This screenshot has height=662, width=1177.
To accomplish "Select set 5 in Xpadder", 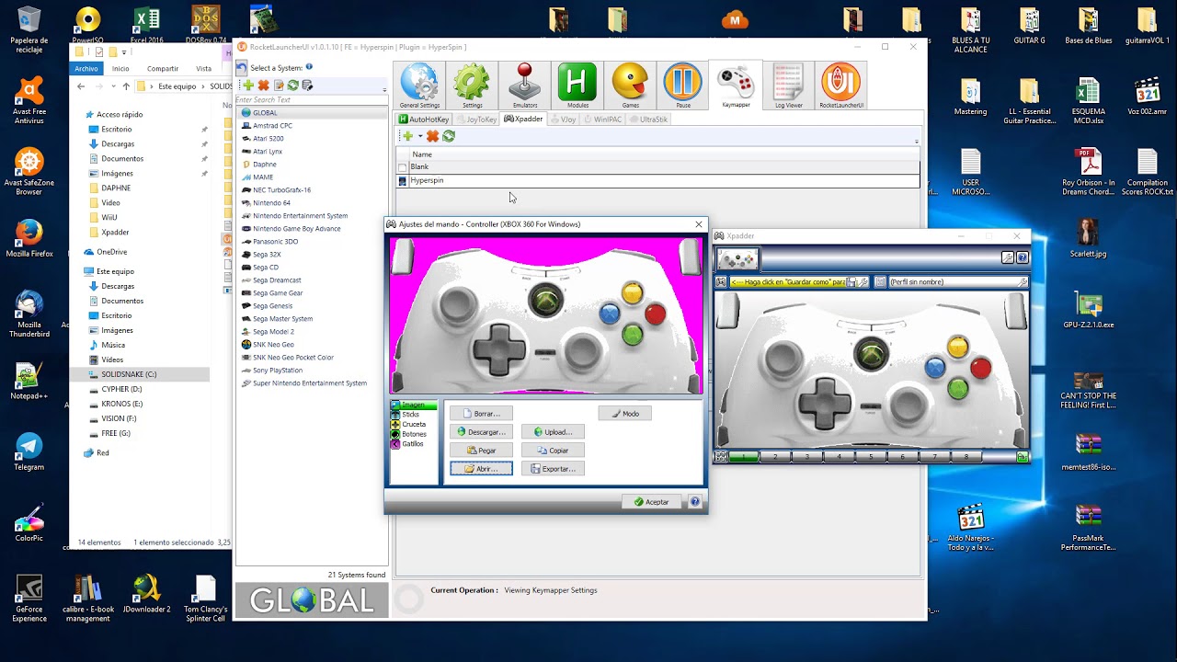I will click(x=870, y=457).
